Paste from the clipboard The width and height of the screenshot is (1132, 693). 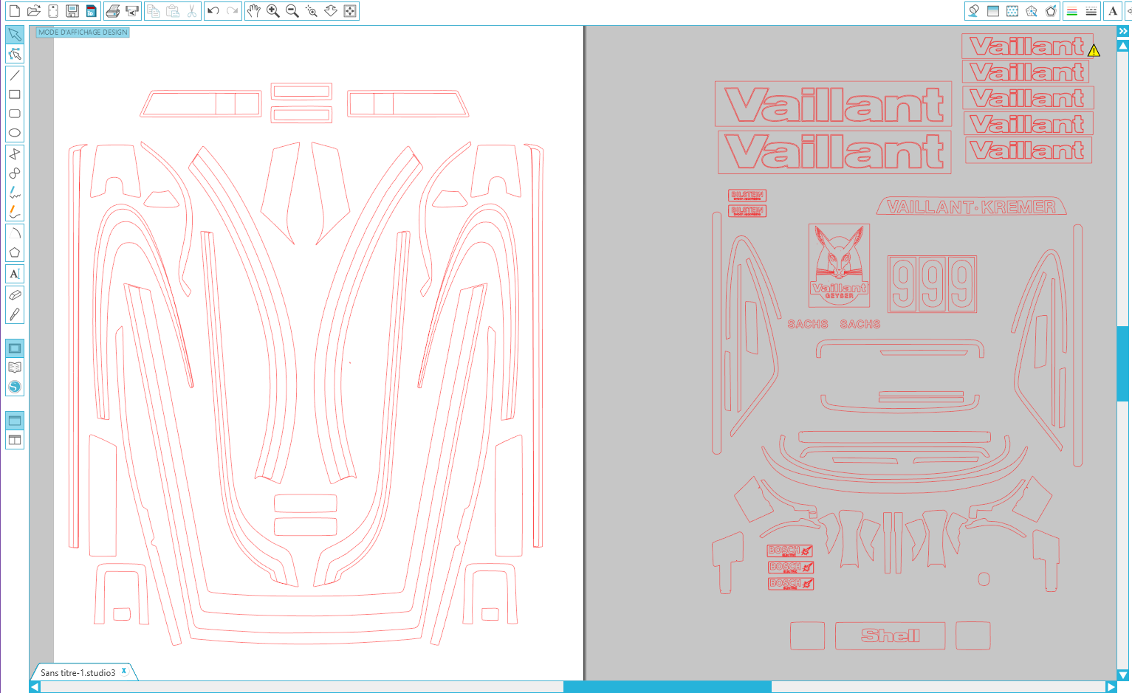[x=173, y=11]
